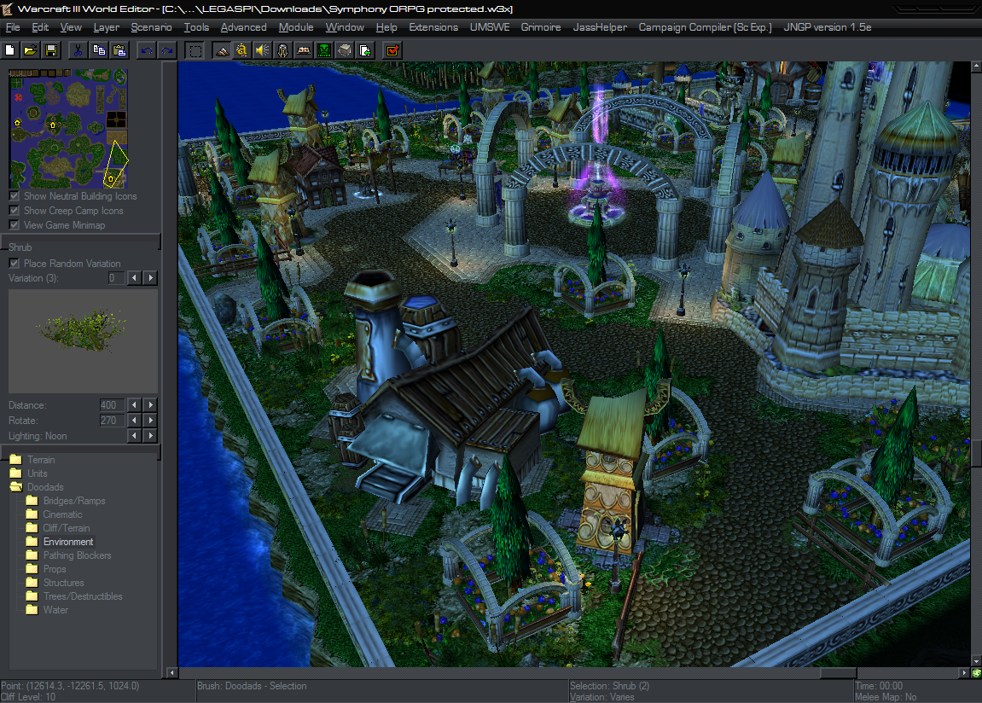This screenshot has width=982, height=703.
Task: Increase Rotate with the right arrow
Action: (x=150, y=420)
